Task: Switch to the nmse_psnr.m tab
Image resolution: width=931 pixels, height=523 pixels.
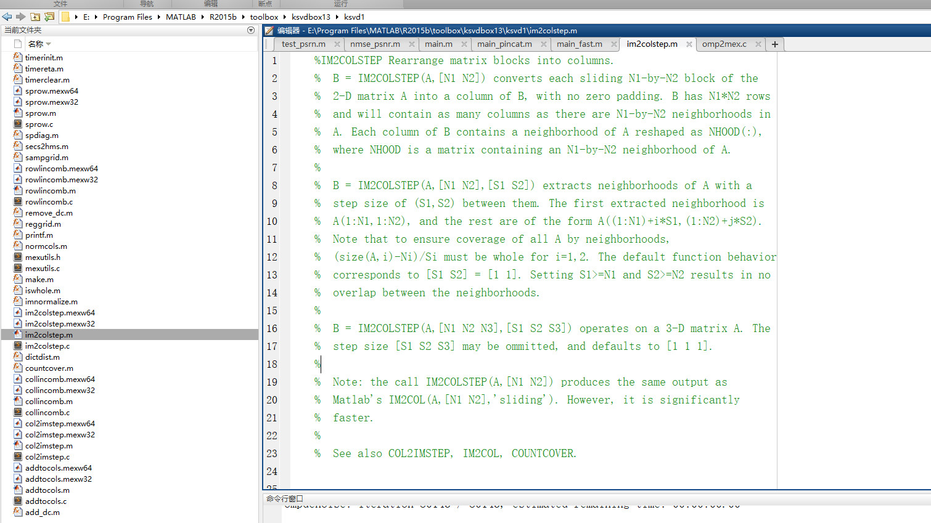Action: [x=375, y=44]
